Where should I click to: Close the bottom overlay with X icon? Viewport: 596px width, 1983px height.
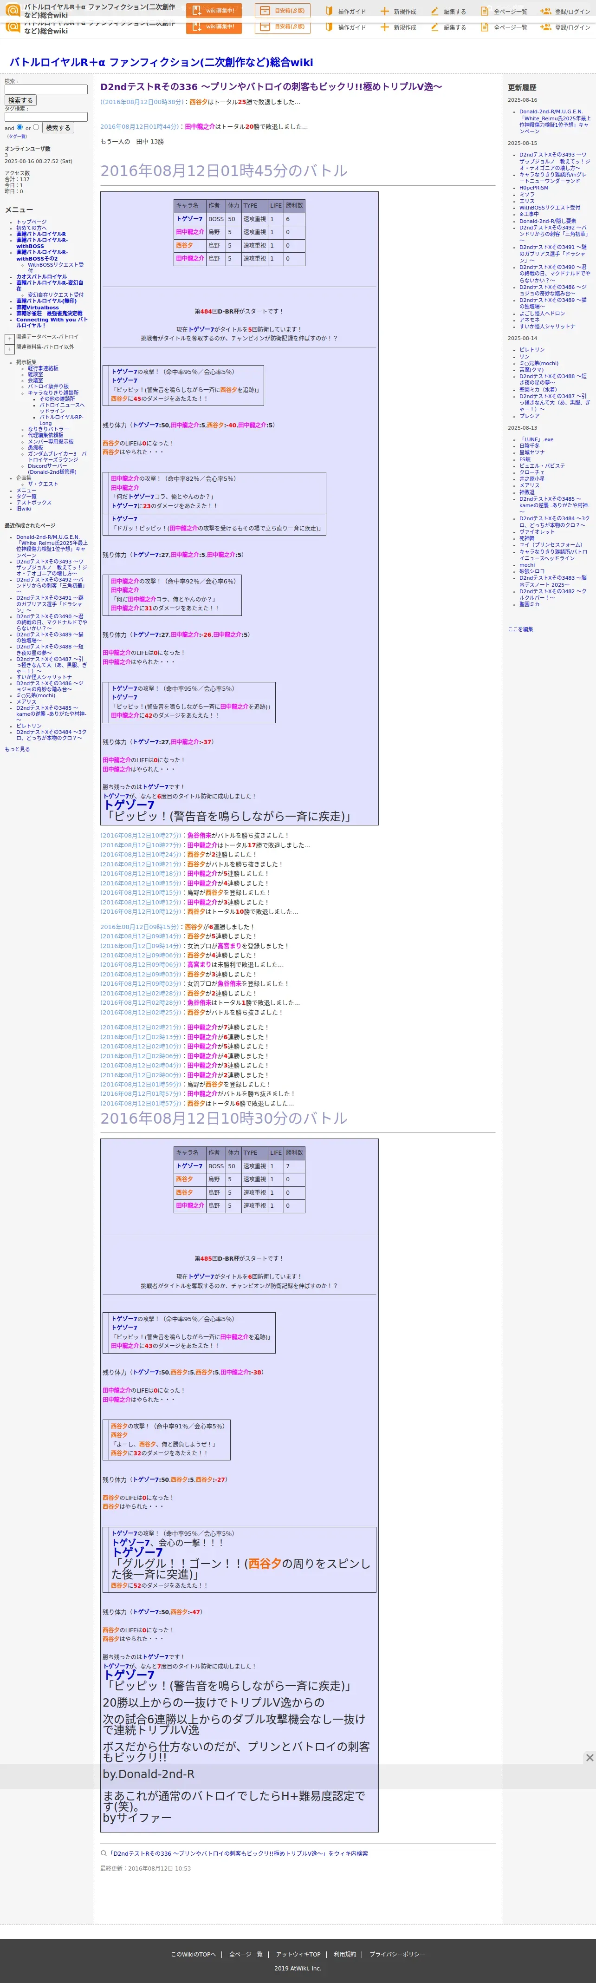(589, 1757)
